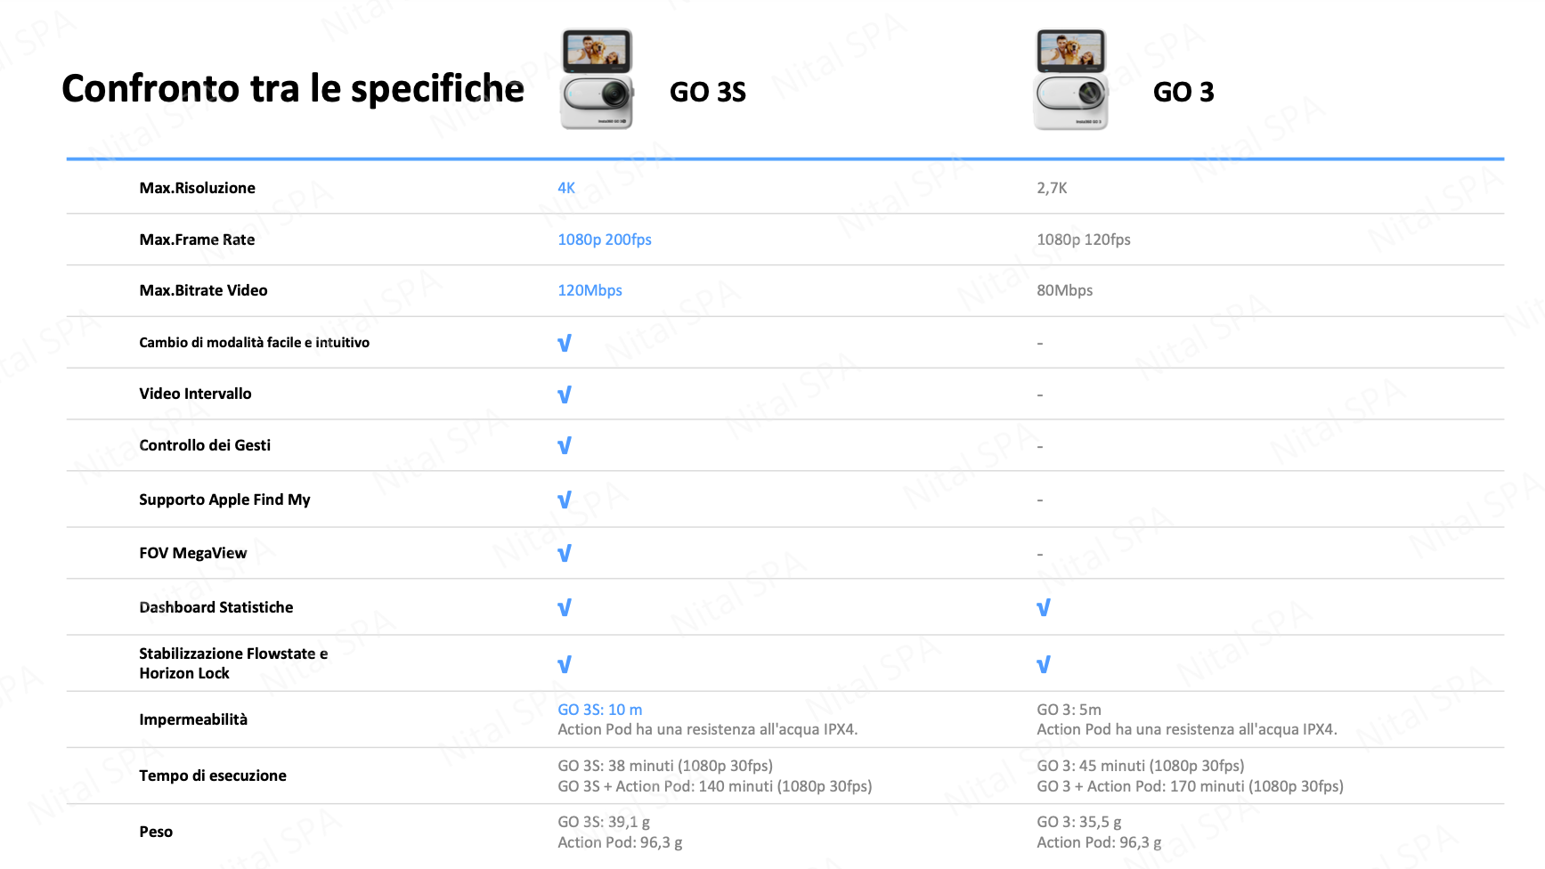Screen dimensions: 1545x869
Task: Click the blue GO 3S: 10 m text
Action: pyautogui.click(x=599, y=710)
